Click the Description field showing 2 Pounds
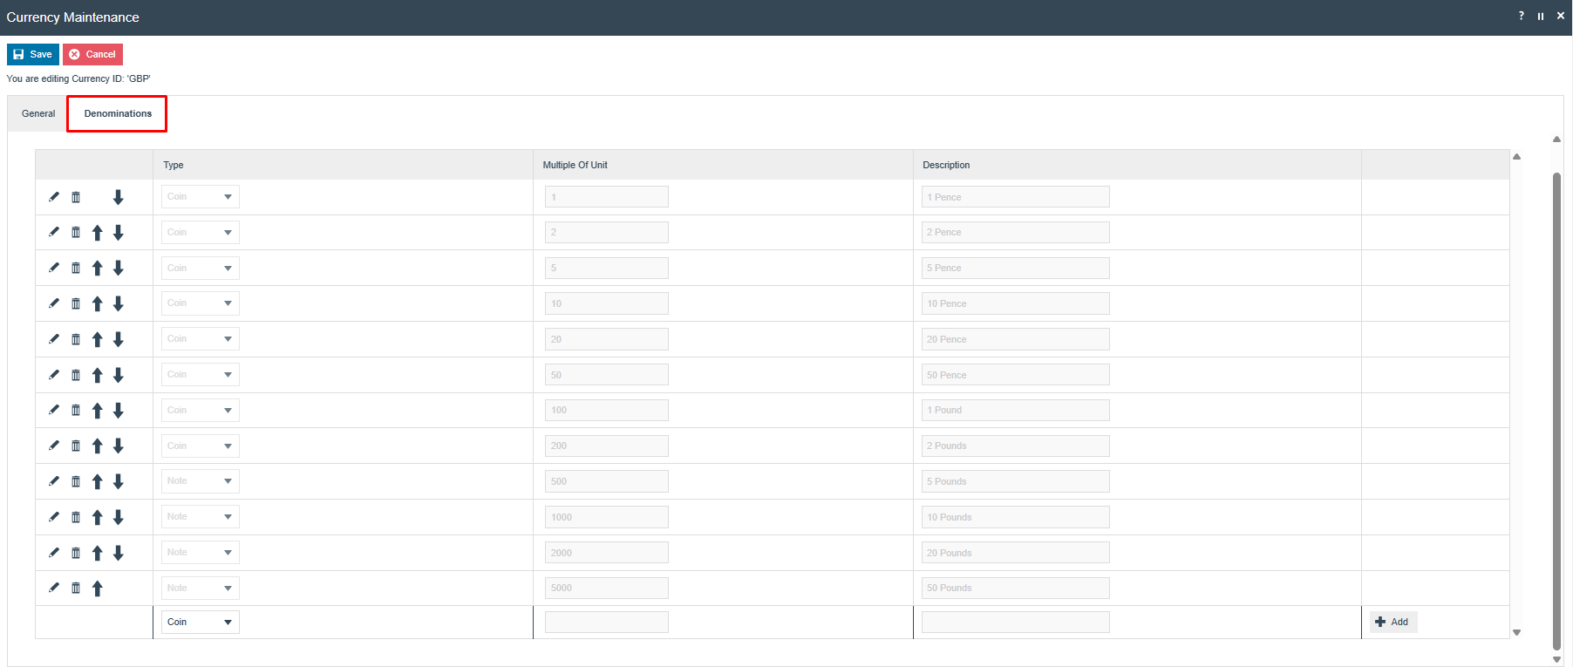Viewport: 1573px width, 667px height. pos(1016,446)
